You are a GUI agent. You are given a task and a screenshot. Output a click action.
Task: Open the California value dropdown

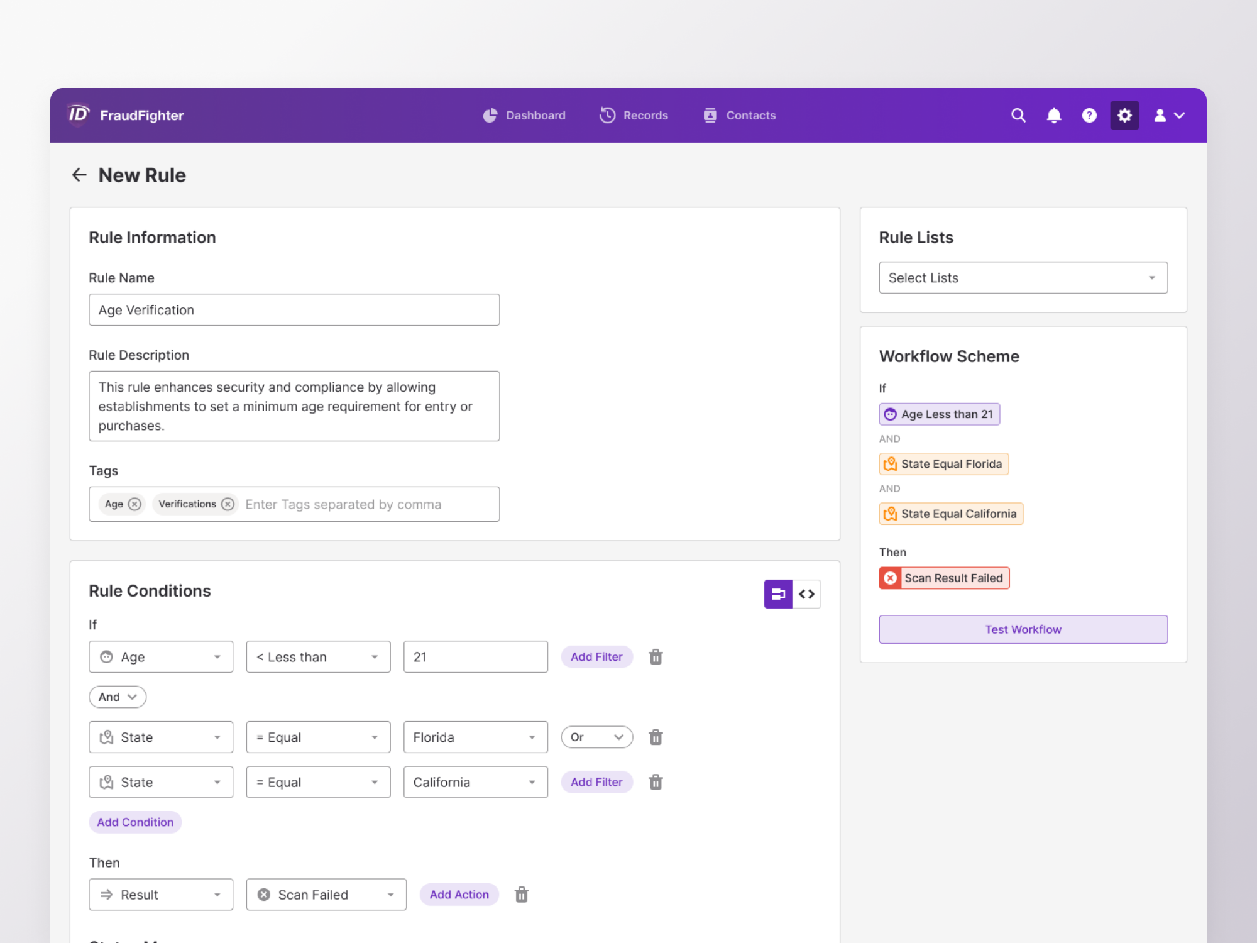pyautogui.click(x=475, y=782)
